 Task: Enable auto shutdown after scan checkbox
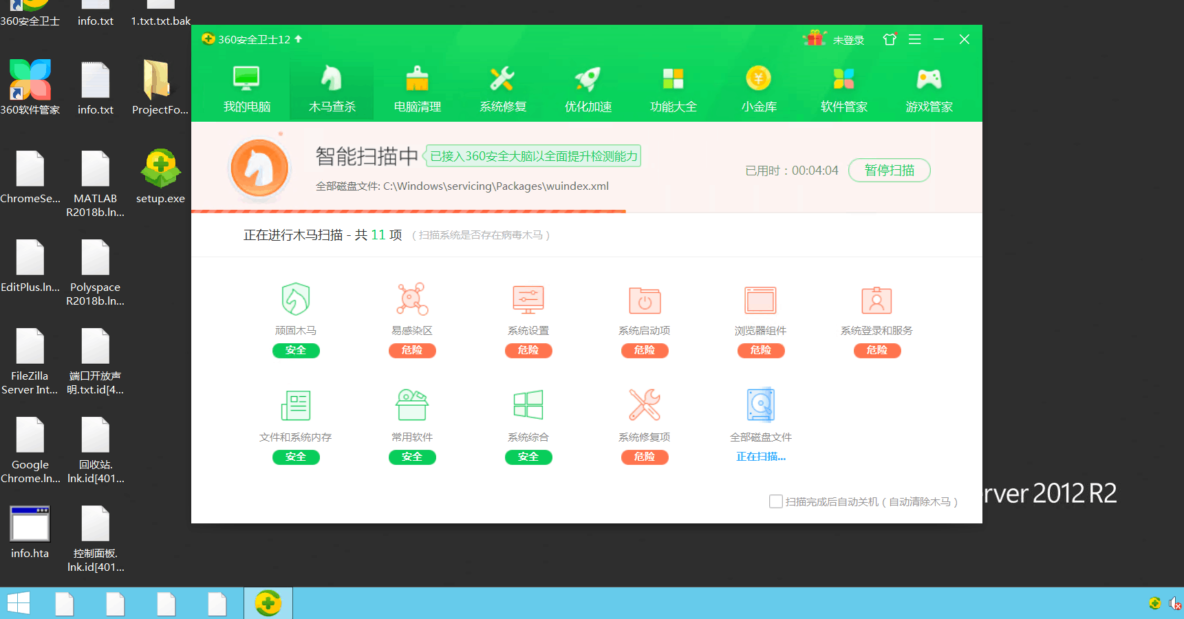click(x=775, y=501)
